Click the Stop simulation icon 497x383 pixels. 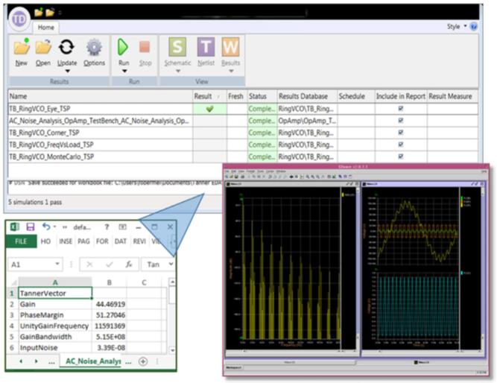click(x=145, y=47)
